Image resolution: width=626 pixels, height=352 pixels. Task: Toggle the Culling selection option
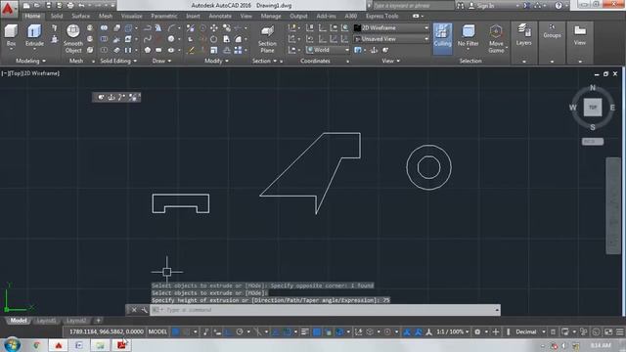click(x=442, y=39)
